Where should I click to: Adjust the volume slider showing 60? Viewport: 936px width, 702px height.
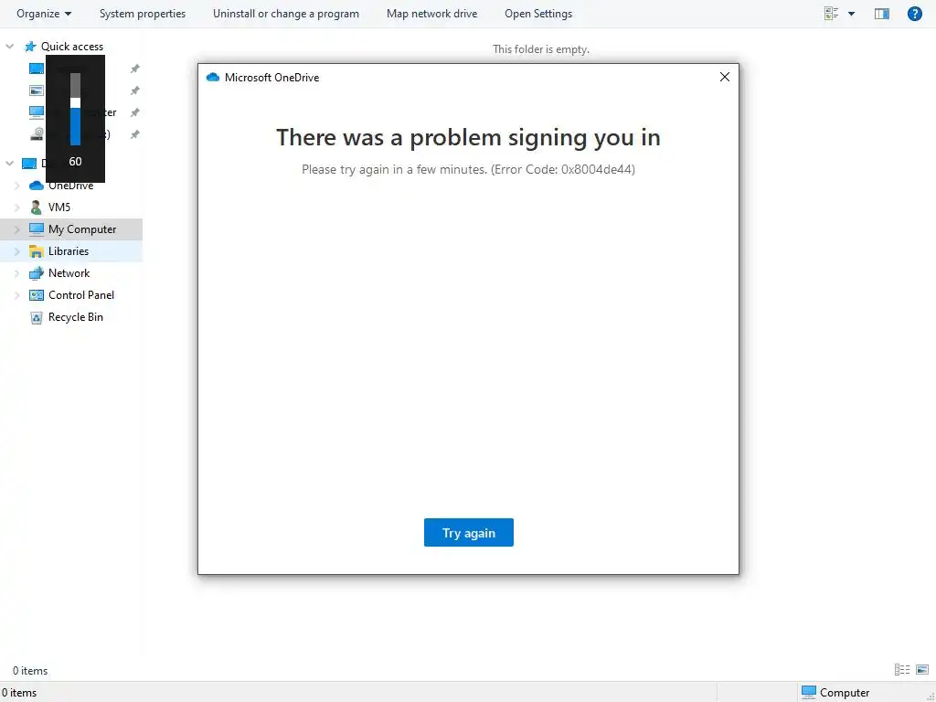point(75,102)
